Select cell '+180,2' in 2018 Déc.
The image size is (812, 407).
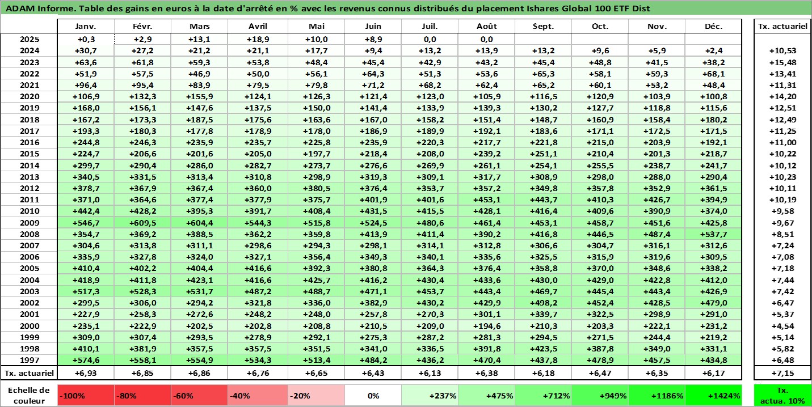pyautogui.click(x=713, y=120)
